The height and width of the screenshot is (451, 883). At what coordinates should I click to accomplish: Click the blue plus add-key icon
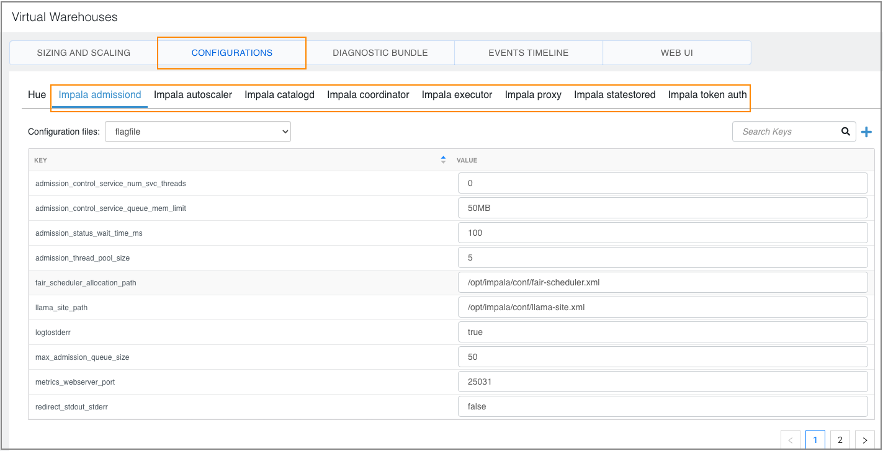click(866, 132)
